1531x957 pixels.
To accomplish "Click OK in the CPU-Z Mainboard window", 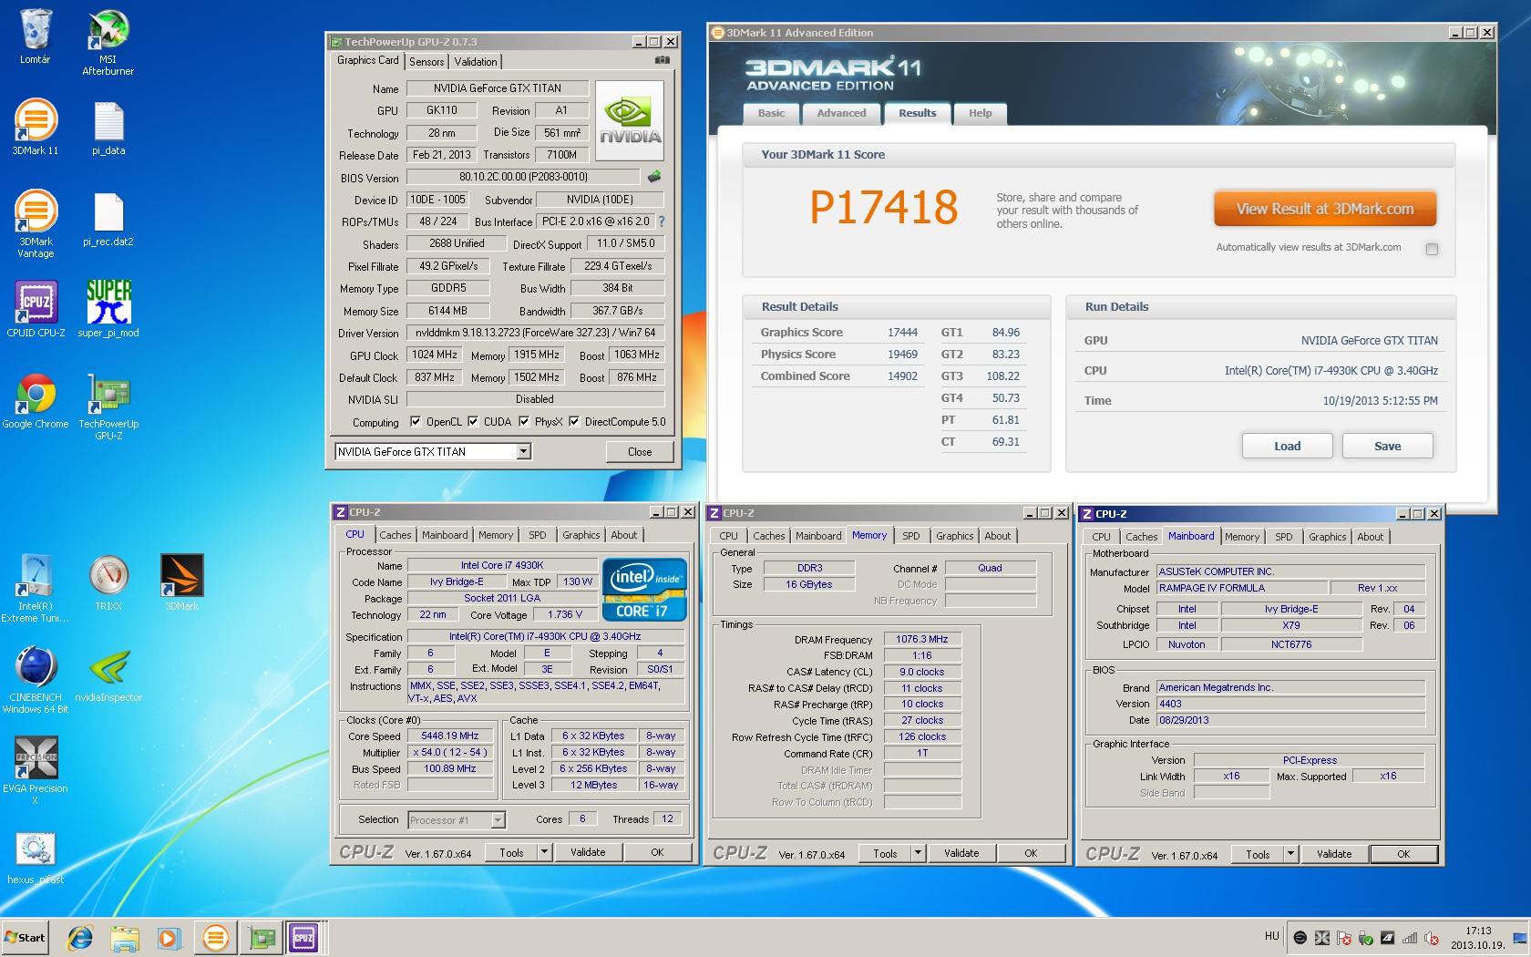I will pyautogui.click(x=1403, y=854).
